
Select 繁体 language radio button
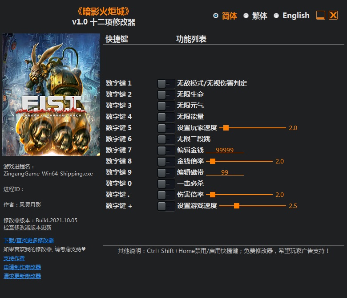coord(246,16)
